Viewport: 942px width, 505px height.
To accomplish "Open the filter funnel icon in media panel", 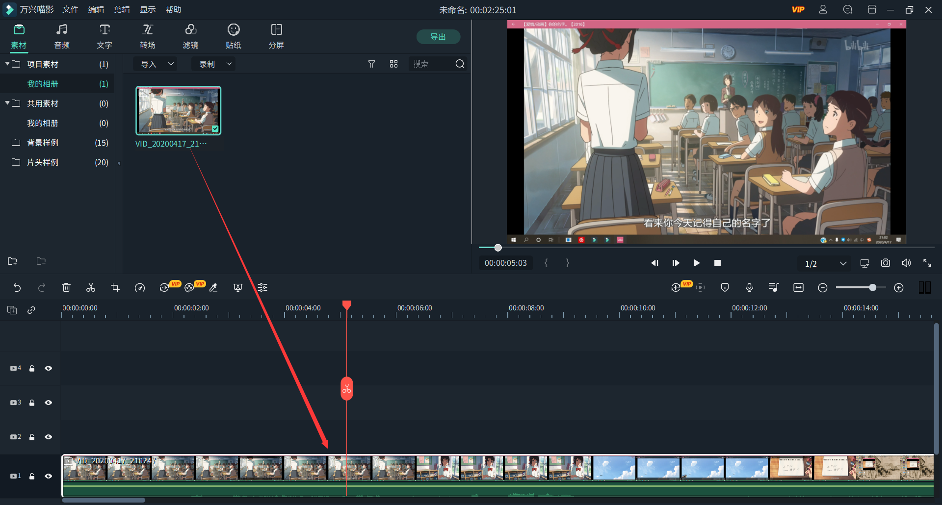I will [371, 64].
